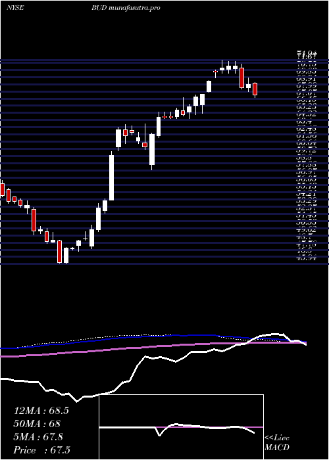The image size is (329, 460).
Task: Click the NYSE exchange label
Action: [x=15, y=8]
